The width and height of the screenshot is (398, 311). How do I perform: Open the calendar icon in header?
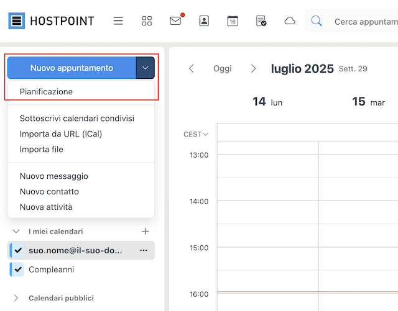click(x=233, y=20)
